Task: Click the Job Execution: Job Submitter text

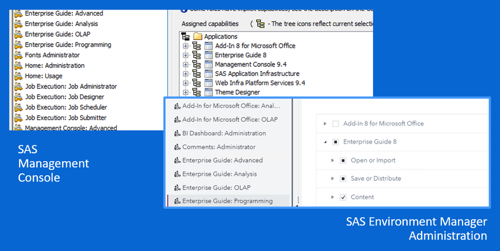Action: 66,118
